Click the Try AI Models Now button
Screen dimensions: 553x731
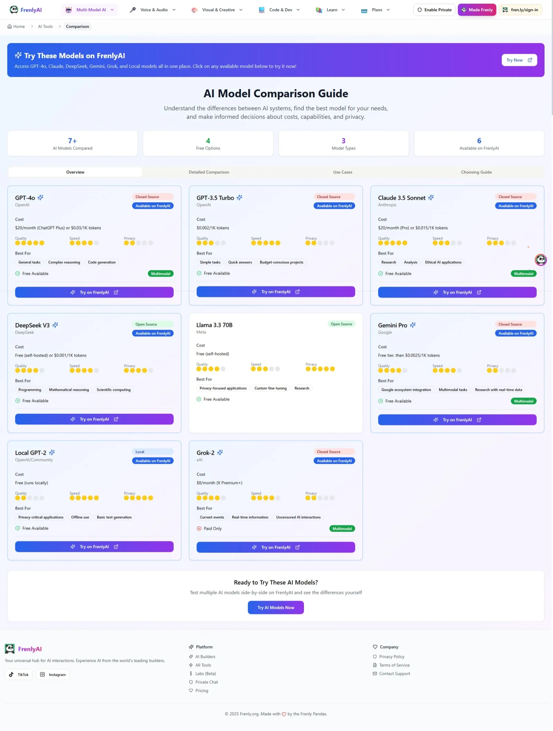[x=275, y=607]
